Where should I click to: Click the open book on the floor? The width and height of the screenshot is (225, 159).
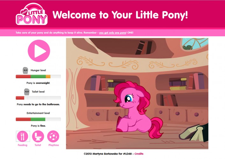194,133
